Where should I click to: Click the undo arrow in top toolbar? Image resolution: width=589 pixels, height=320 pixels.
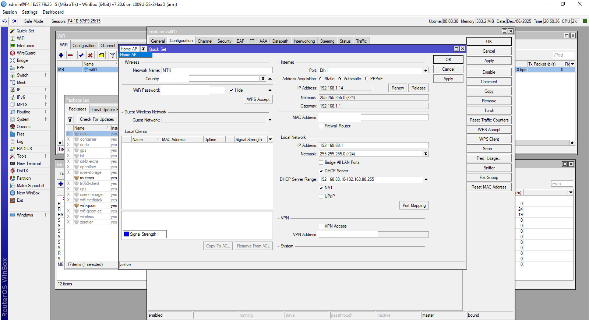[x=4, y=21]
